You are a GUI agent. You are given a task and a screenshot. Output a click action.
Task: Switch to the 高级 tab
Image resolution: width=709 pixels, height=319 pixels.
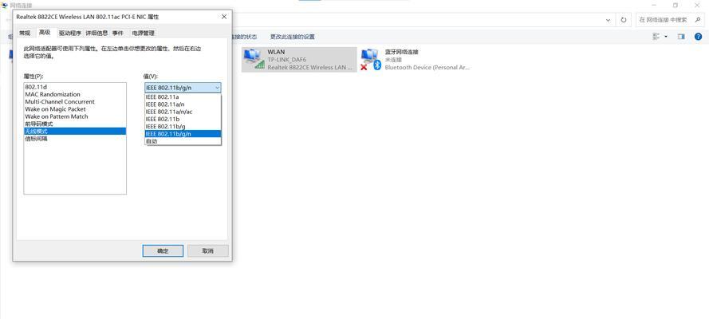45,33
